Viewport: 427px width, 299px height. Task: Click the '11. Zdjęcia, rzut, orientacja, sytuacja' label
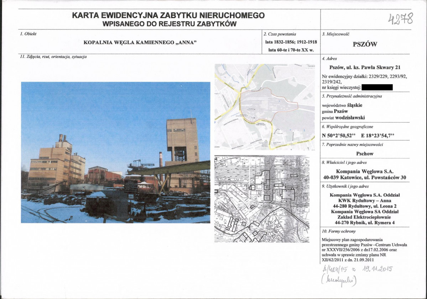[53, 57]
